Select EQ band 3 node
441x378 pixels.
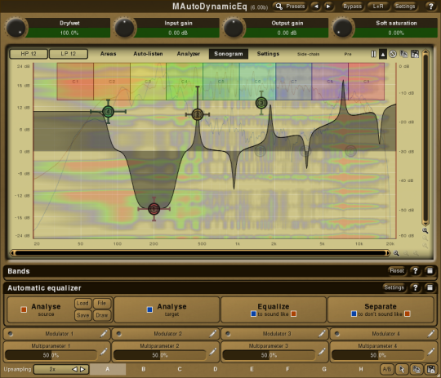(x=261, y=103)
